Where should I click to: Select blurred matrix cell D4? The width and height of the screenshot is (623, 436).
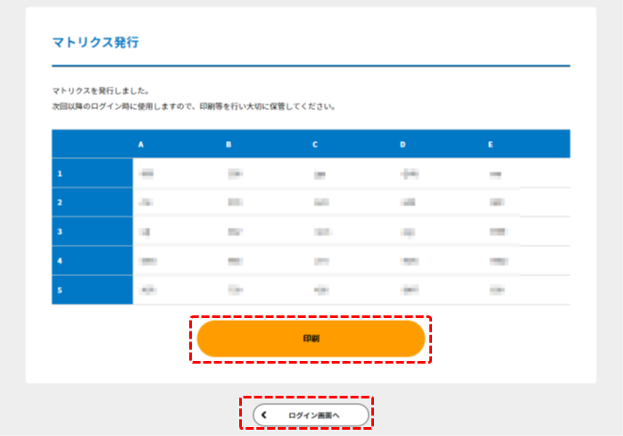410,261
